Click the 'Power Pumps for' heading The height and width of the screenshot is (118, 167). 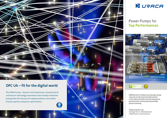pyautogui.click(x=143, y=21)
